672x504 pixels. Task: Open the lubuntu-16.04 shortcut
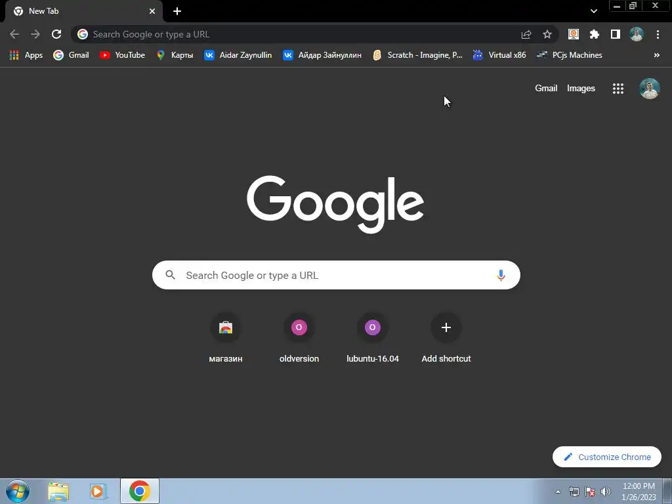tap(373, 338)
